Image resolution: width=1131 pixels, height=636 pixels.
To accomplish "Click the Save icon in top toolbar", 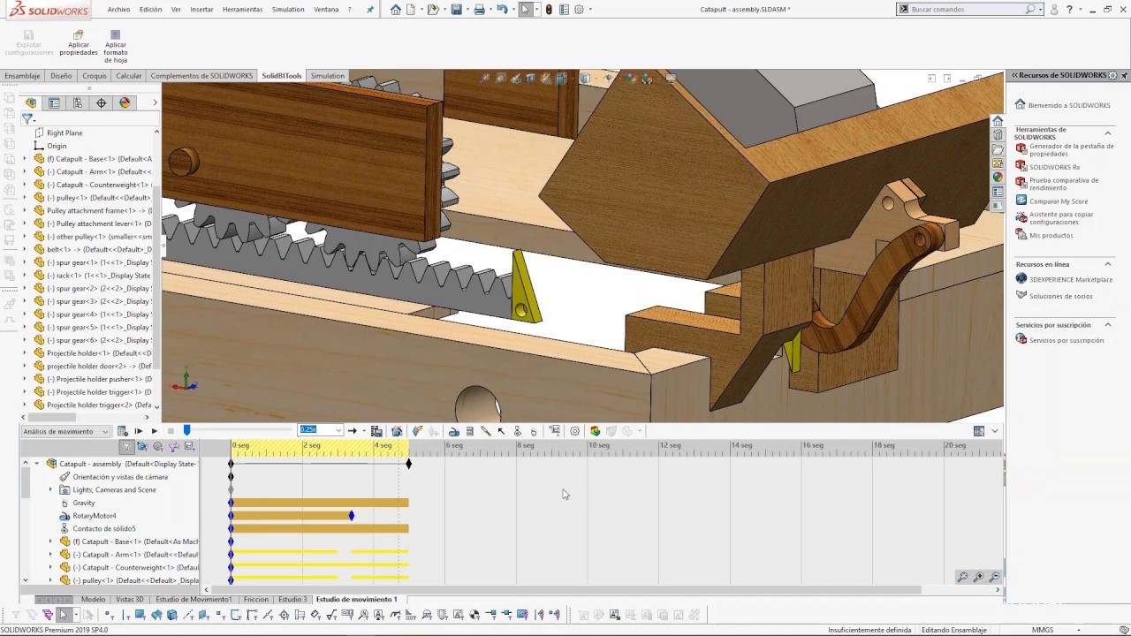I will pos(456,10).
